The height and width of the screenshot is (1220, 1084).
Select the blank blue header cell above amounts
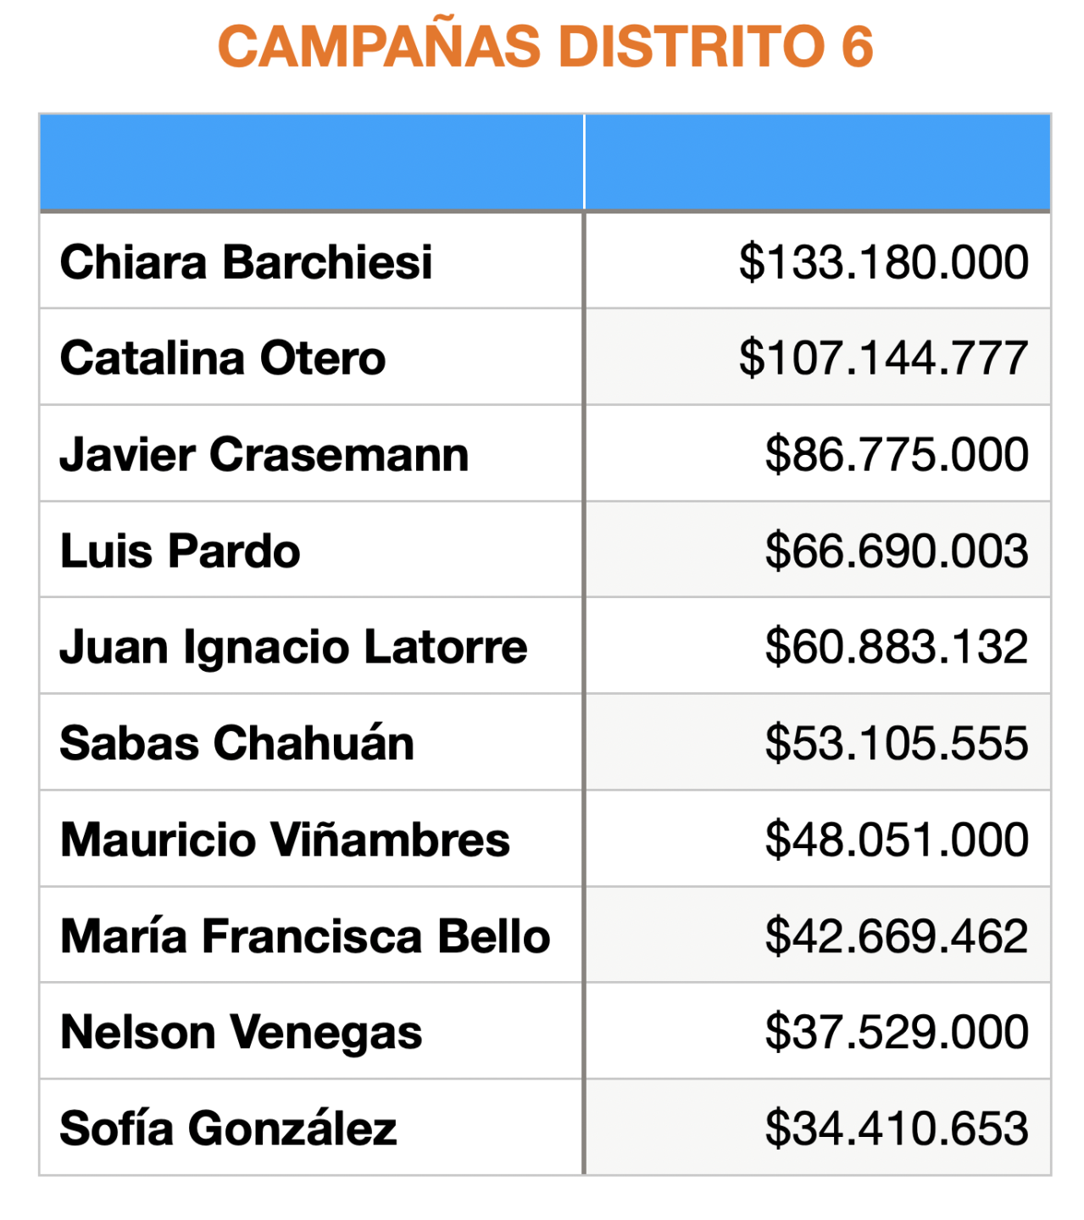(x=817, y=162)
